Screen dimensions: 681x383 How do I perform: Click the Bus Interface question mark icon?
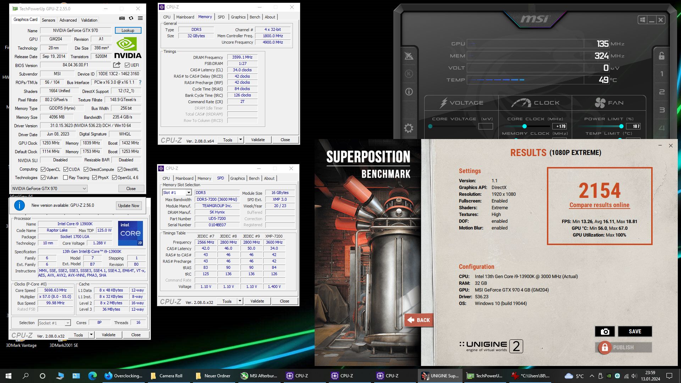coord(140,82)
